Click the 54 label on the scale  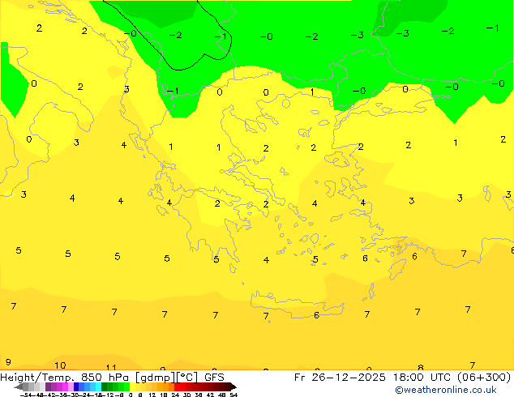point(233,395)
